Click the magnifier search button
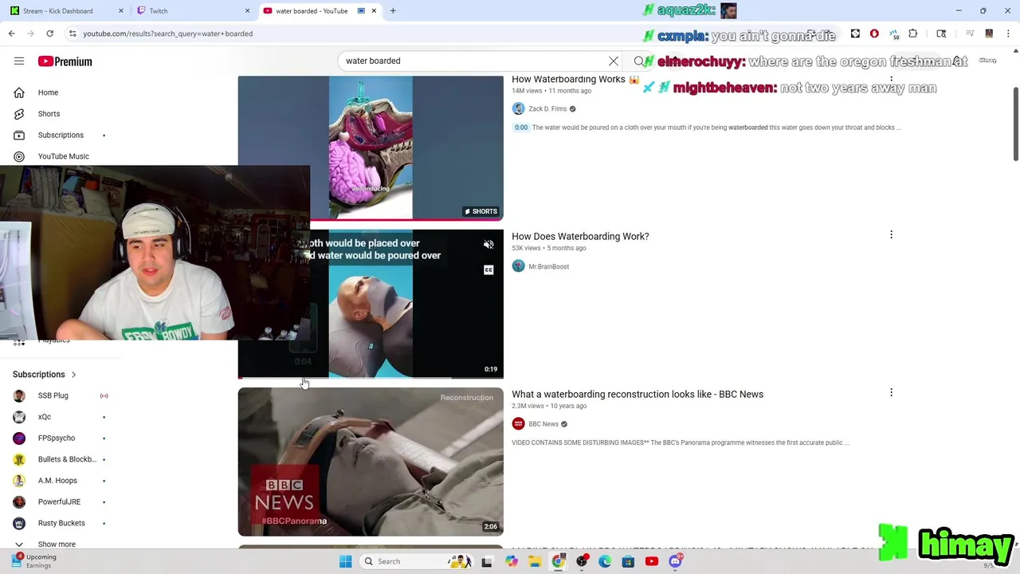This screenshot has width=1020, height=574. pos(639,61)
